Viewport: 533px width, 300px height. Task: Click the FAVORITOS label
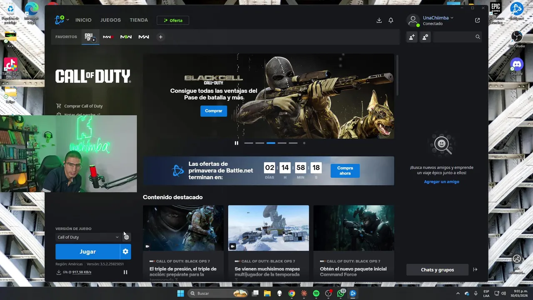[x=66, y=37]
